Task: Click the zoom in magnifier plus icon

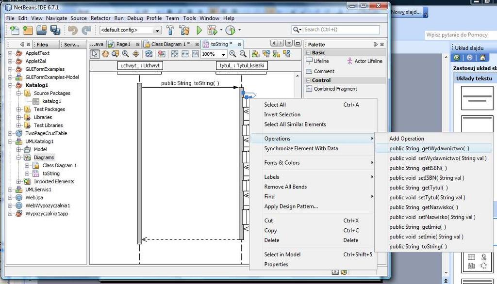Action: point(232,54)
